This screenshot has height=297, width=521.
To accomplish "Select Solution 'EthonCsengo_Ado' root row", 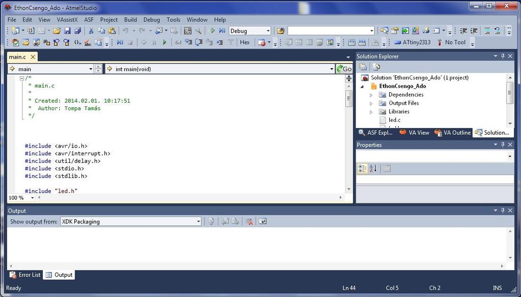I will pos(415,77).
